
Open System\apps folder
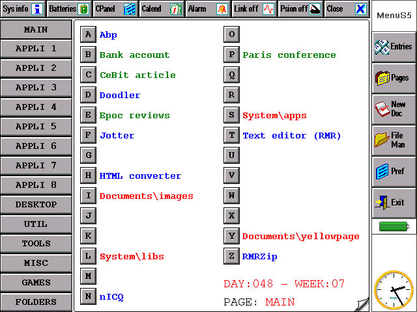274,116
